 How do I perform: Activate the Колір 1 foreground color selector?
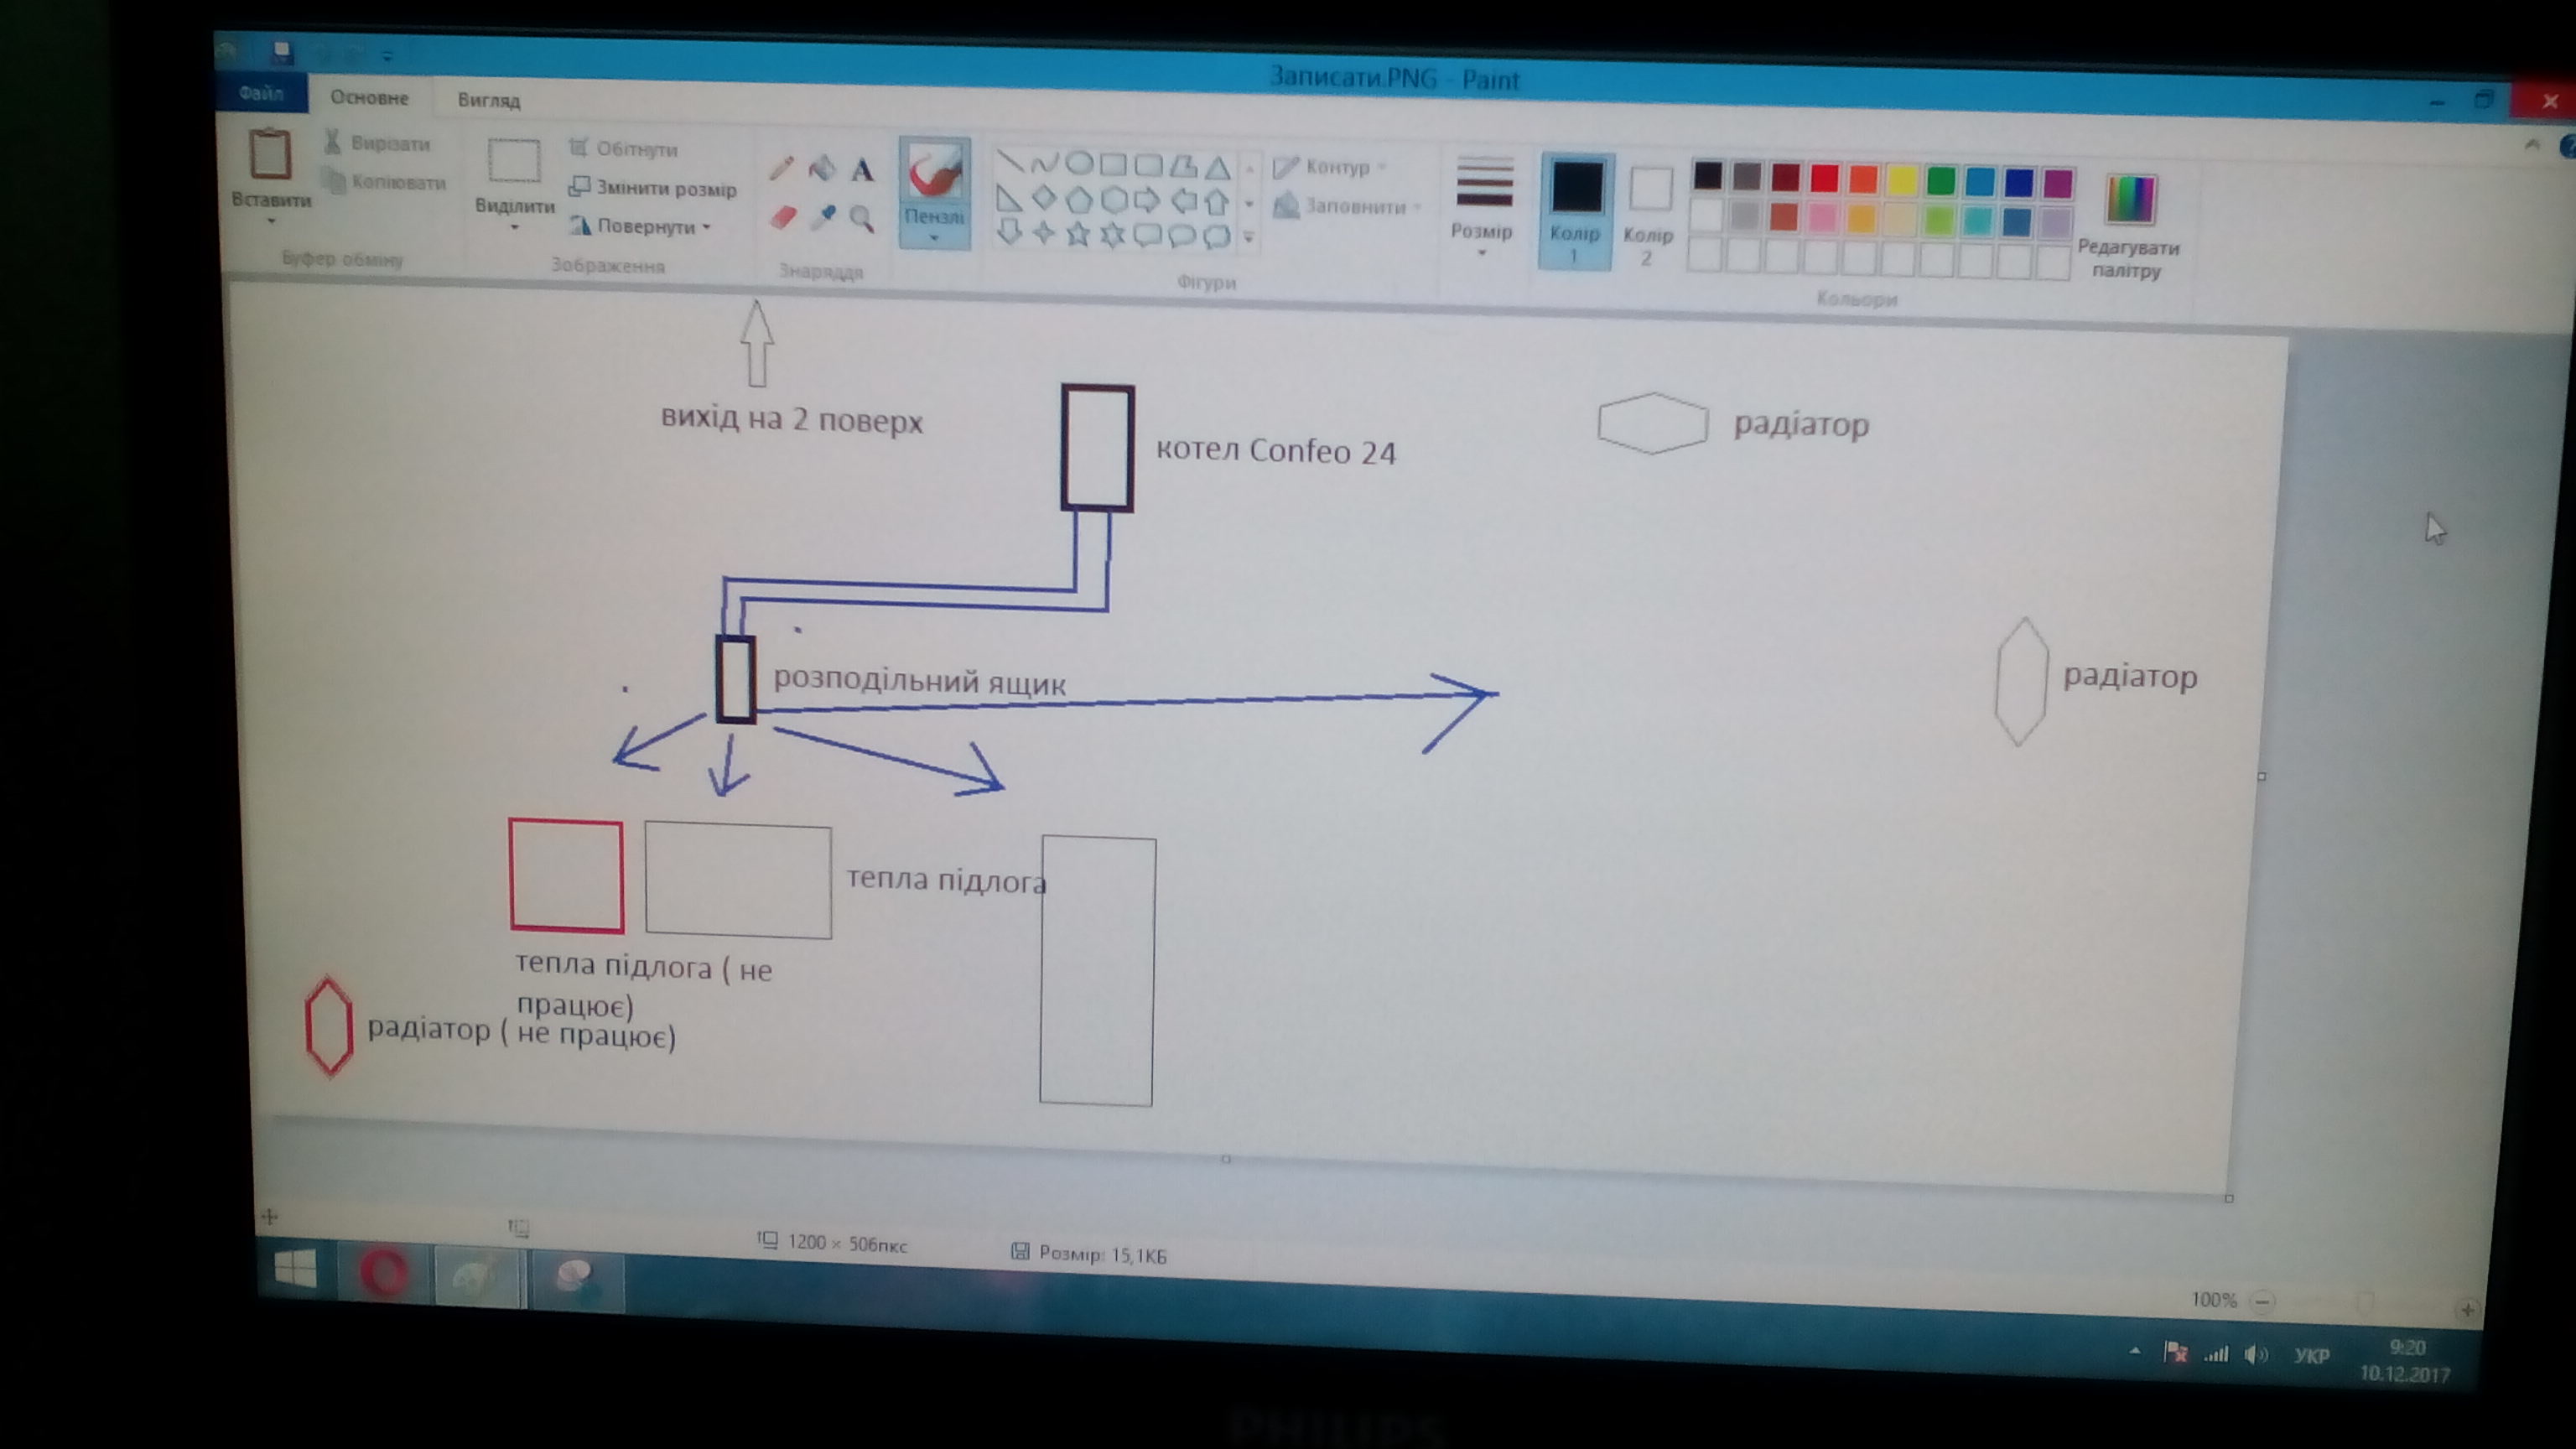(1575, 211)
